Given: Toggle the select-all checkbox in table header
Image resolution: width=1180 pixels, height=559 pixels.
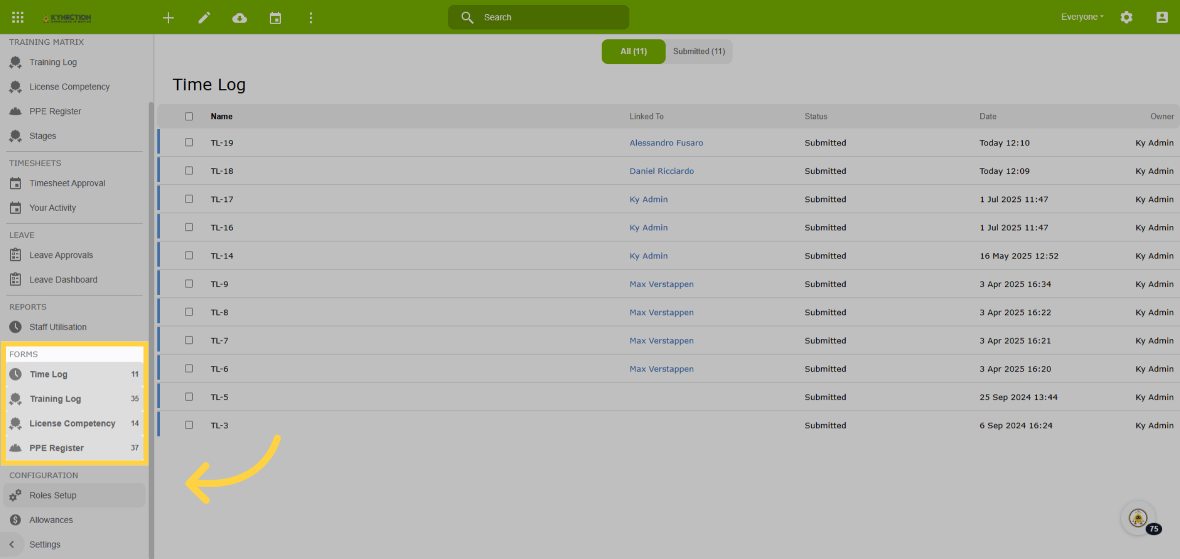Looking at the screenshot, I should 189,116.
